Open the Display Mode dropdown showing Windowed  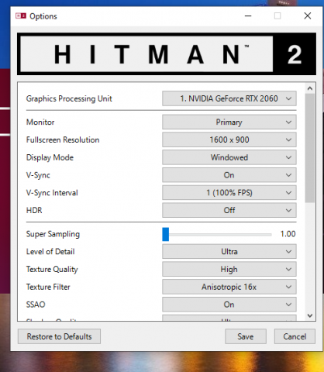pyautogui.click(x=229, y=157)
